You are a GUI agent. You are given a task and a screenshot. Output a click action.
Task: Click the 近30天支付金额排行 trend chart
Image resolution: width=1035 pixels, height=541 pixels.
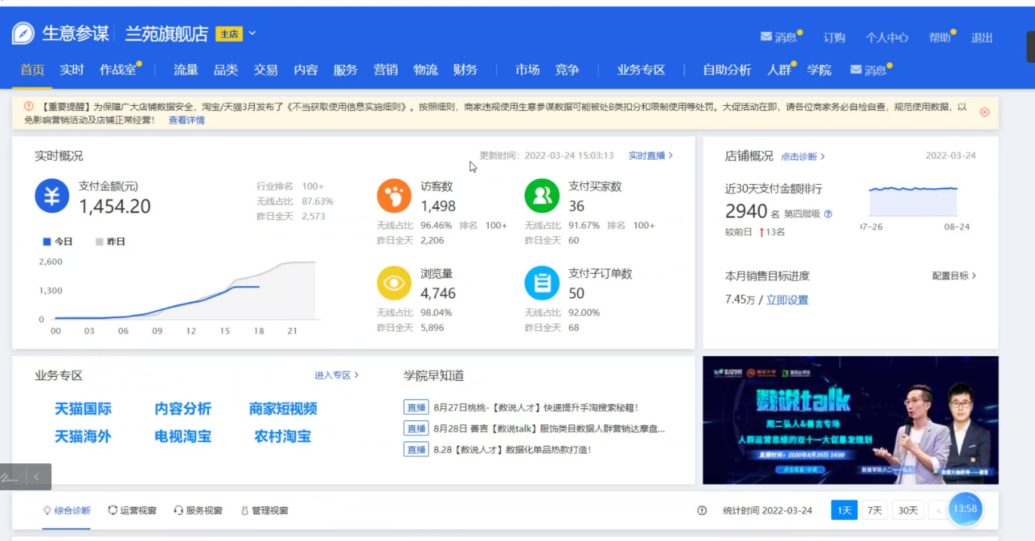point(914,201)
